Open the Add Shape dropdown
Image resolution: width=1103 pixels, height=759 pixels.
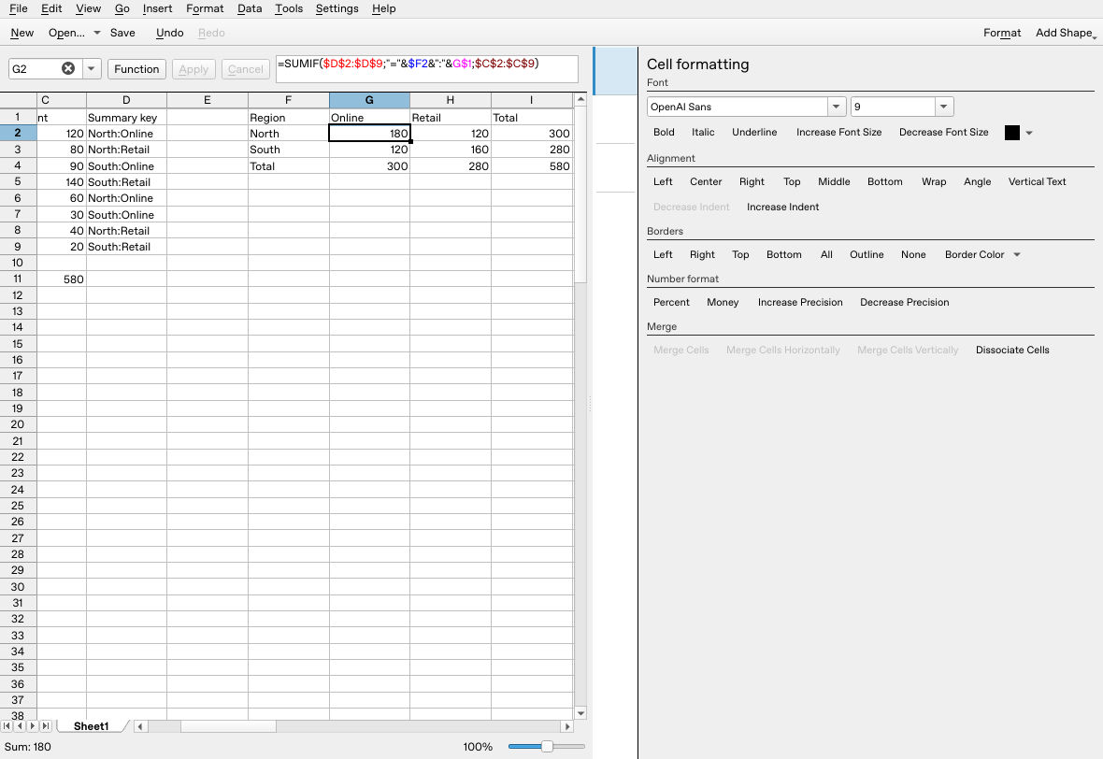coord(1065,33)
